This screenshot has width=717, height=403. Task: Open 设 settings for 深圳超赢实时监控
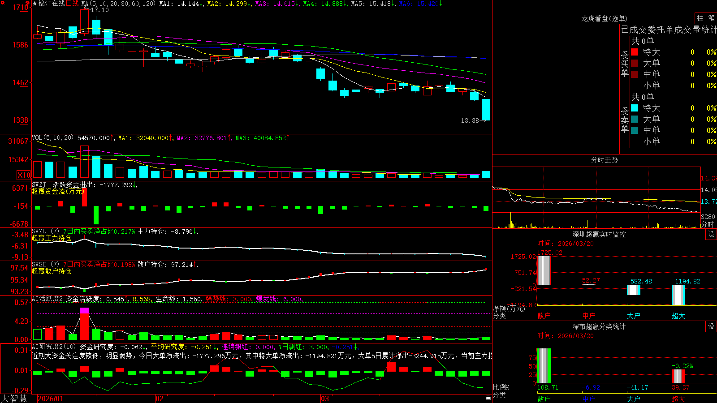tap(711, 234)
